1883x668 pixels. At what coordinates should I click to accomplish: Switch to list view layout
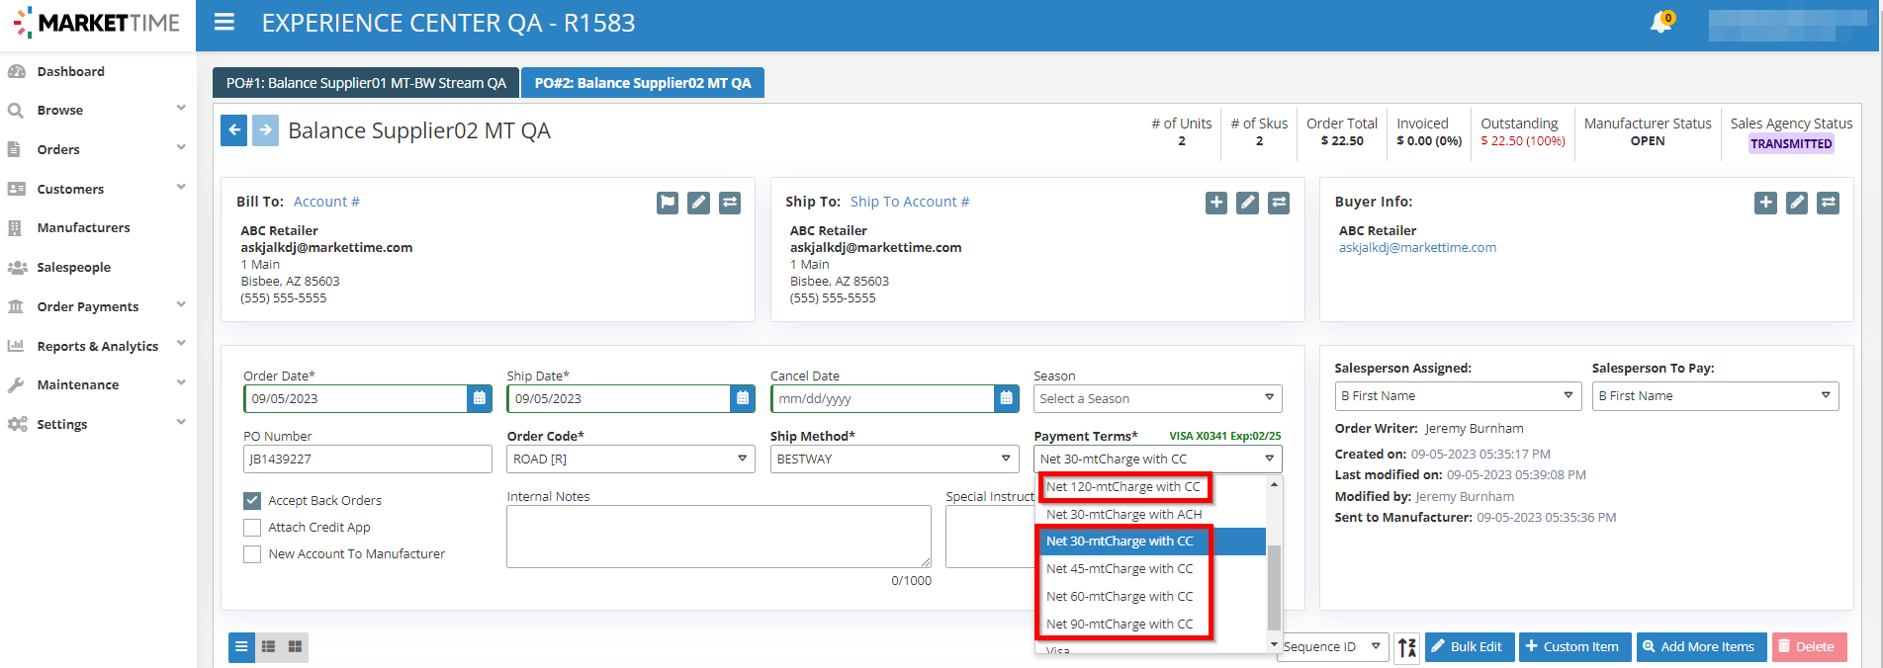coord(241,647)
